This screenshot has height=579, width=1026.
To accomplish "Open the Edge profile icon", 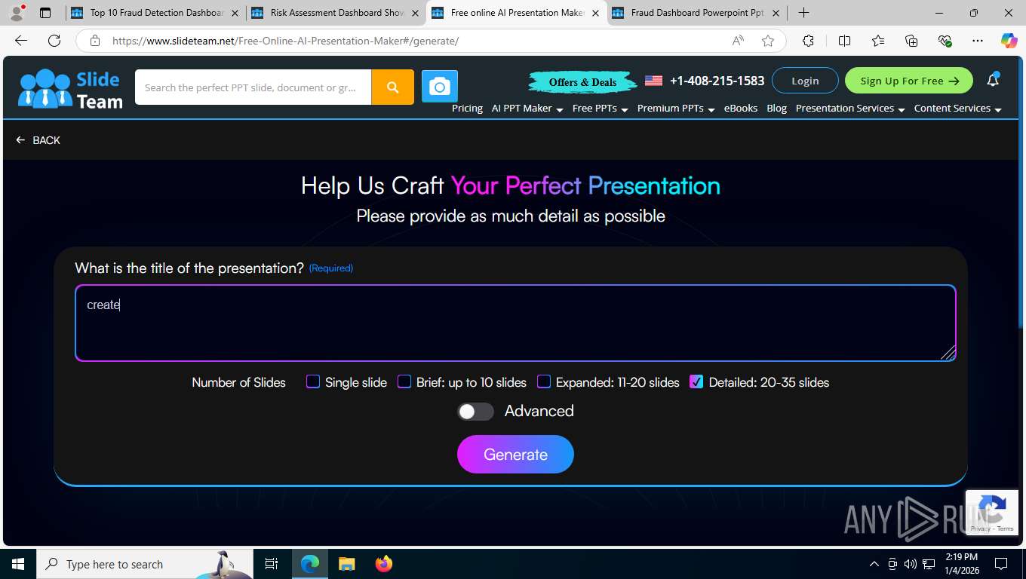I will click(x=17, y=13).
